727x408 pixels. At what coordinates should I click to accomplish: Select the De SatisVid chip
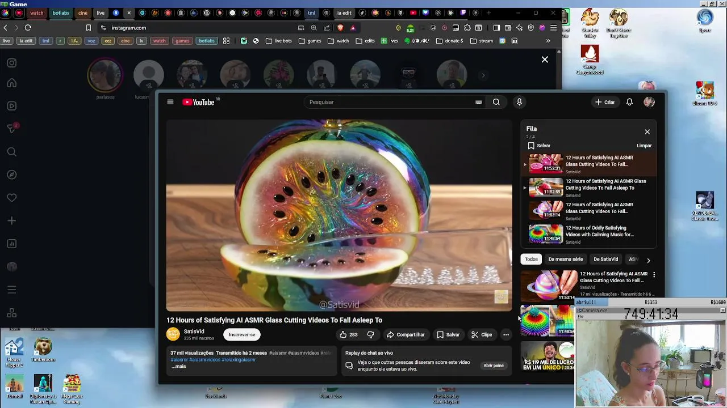point(605,259)
